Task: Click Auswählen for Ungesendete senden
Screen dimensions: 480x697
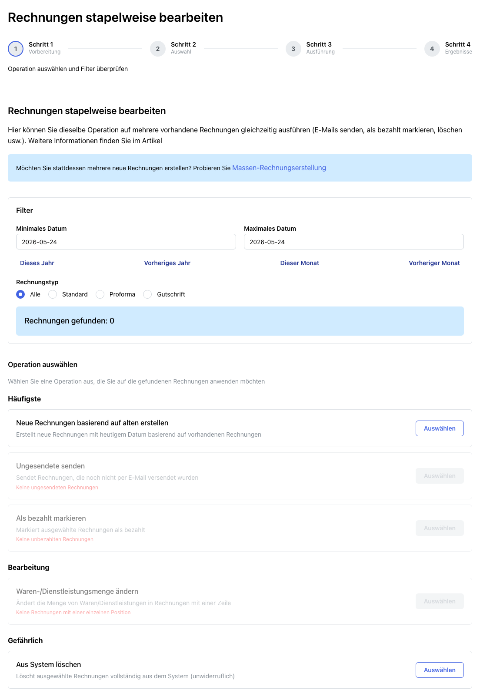Action: click(x=440, y=476)
